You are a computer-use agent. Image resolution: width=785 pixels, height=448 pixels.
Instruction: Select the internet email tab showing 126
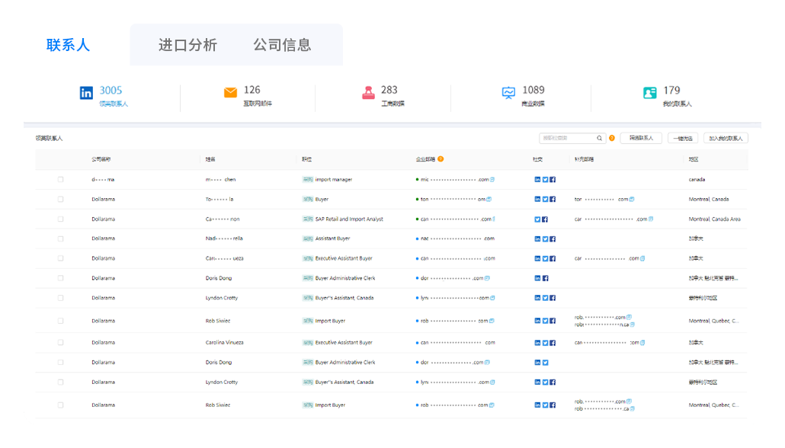(248, 95)
